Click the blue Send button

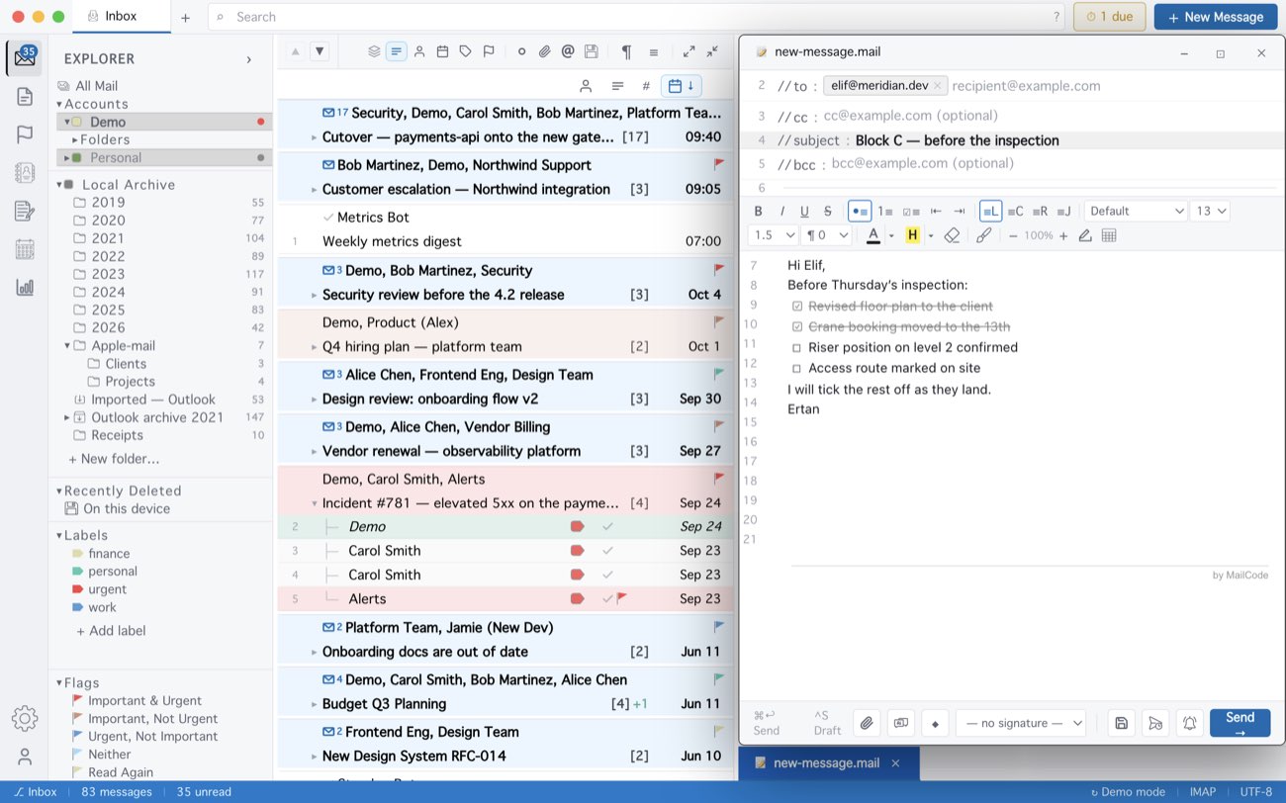click(x=1240, y=723)
